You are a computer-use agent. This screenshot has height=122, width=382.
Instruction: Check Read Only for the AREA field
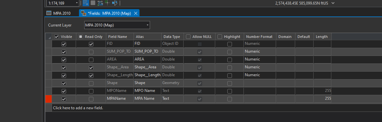point(91,60)
